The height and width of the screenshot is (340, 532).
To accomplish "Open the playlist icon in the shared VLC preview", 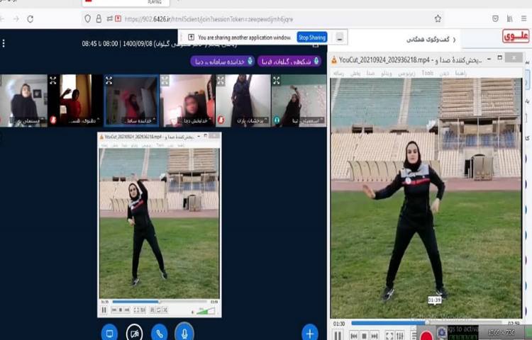I will pyautogui.click(x=153, y=310).
